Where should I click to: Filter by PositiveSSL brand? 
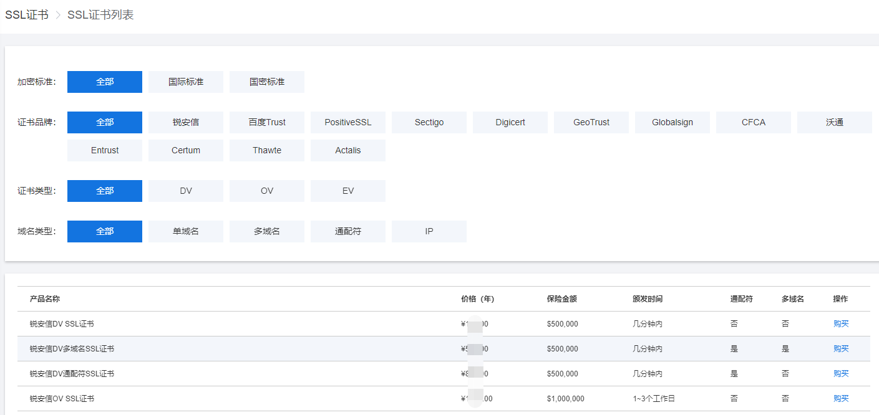pyautogui.click(x=348, y=122)
